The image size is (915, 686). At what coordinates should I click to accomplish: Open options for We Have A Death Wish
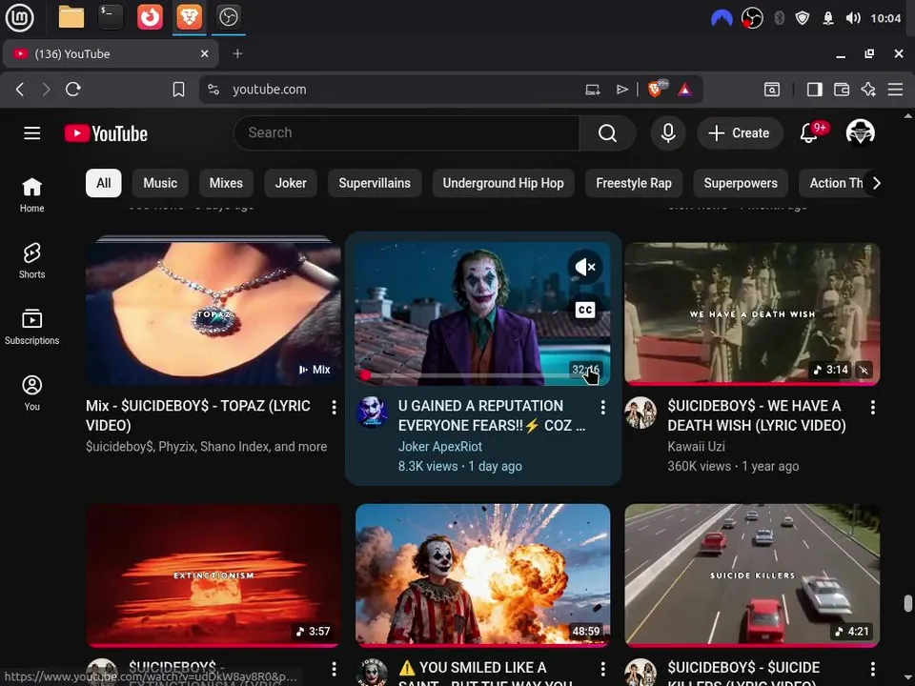[x=872, y=407]
